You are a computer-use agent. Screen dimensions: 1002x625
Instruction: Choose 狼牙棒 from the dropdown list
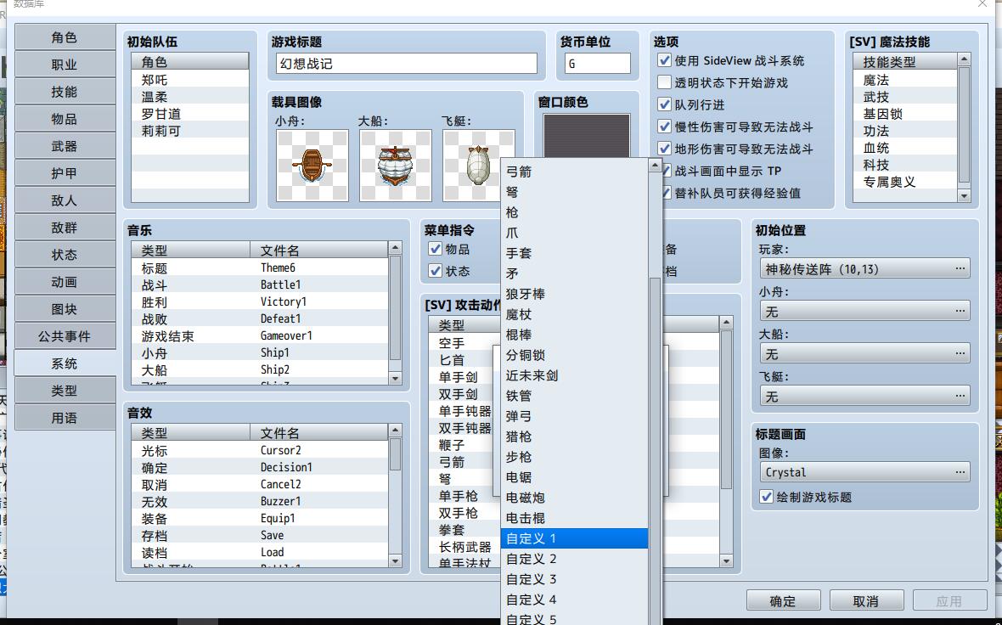(575, 294)
